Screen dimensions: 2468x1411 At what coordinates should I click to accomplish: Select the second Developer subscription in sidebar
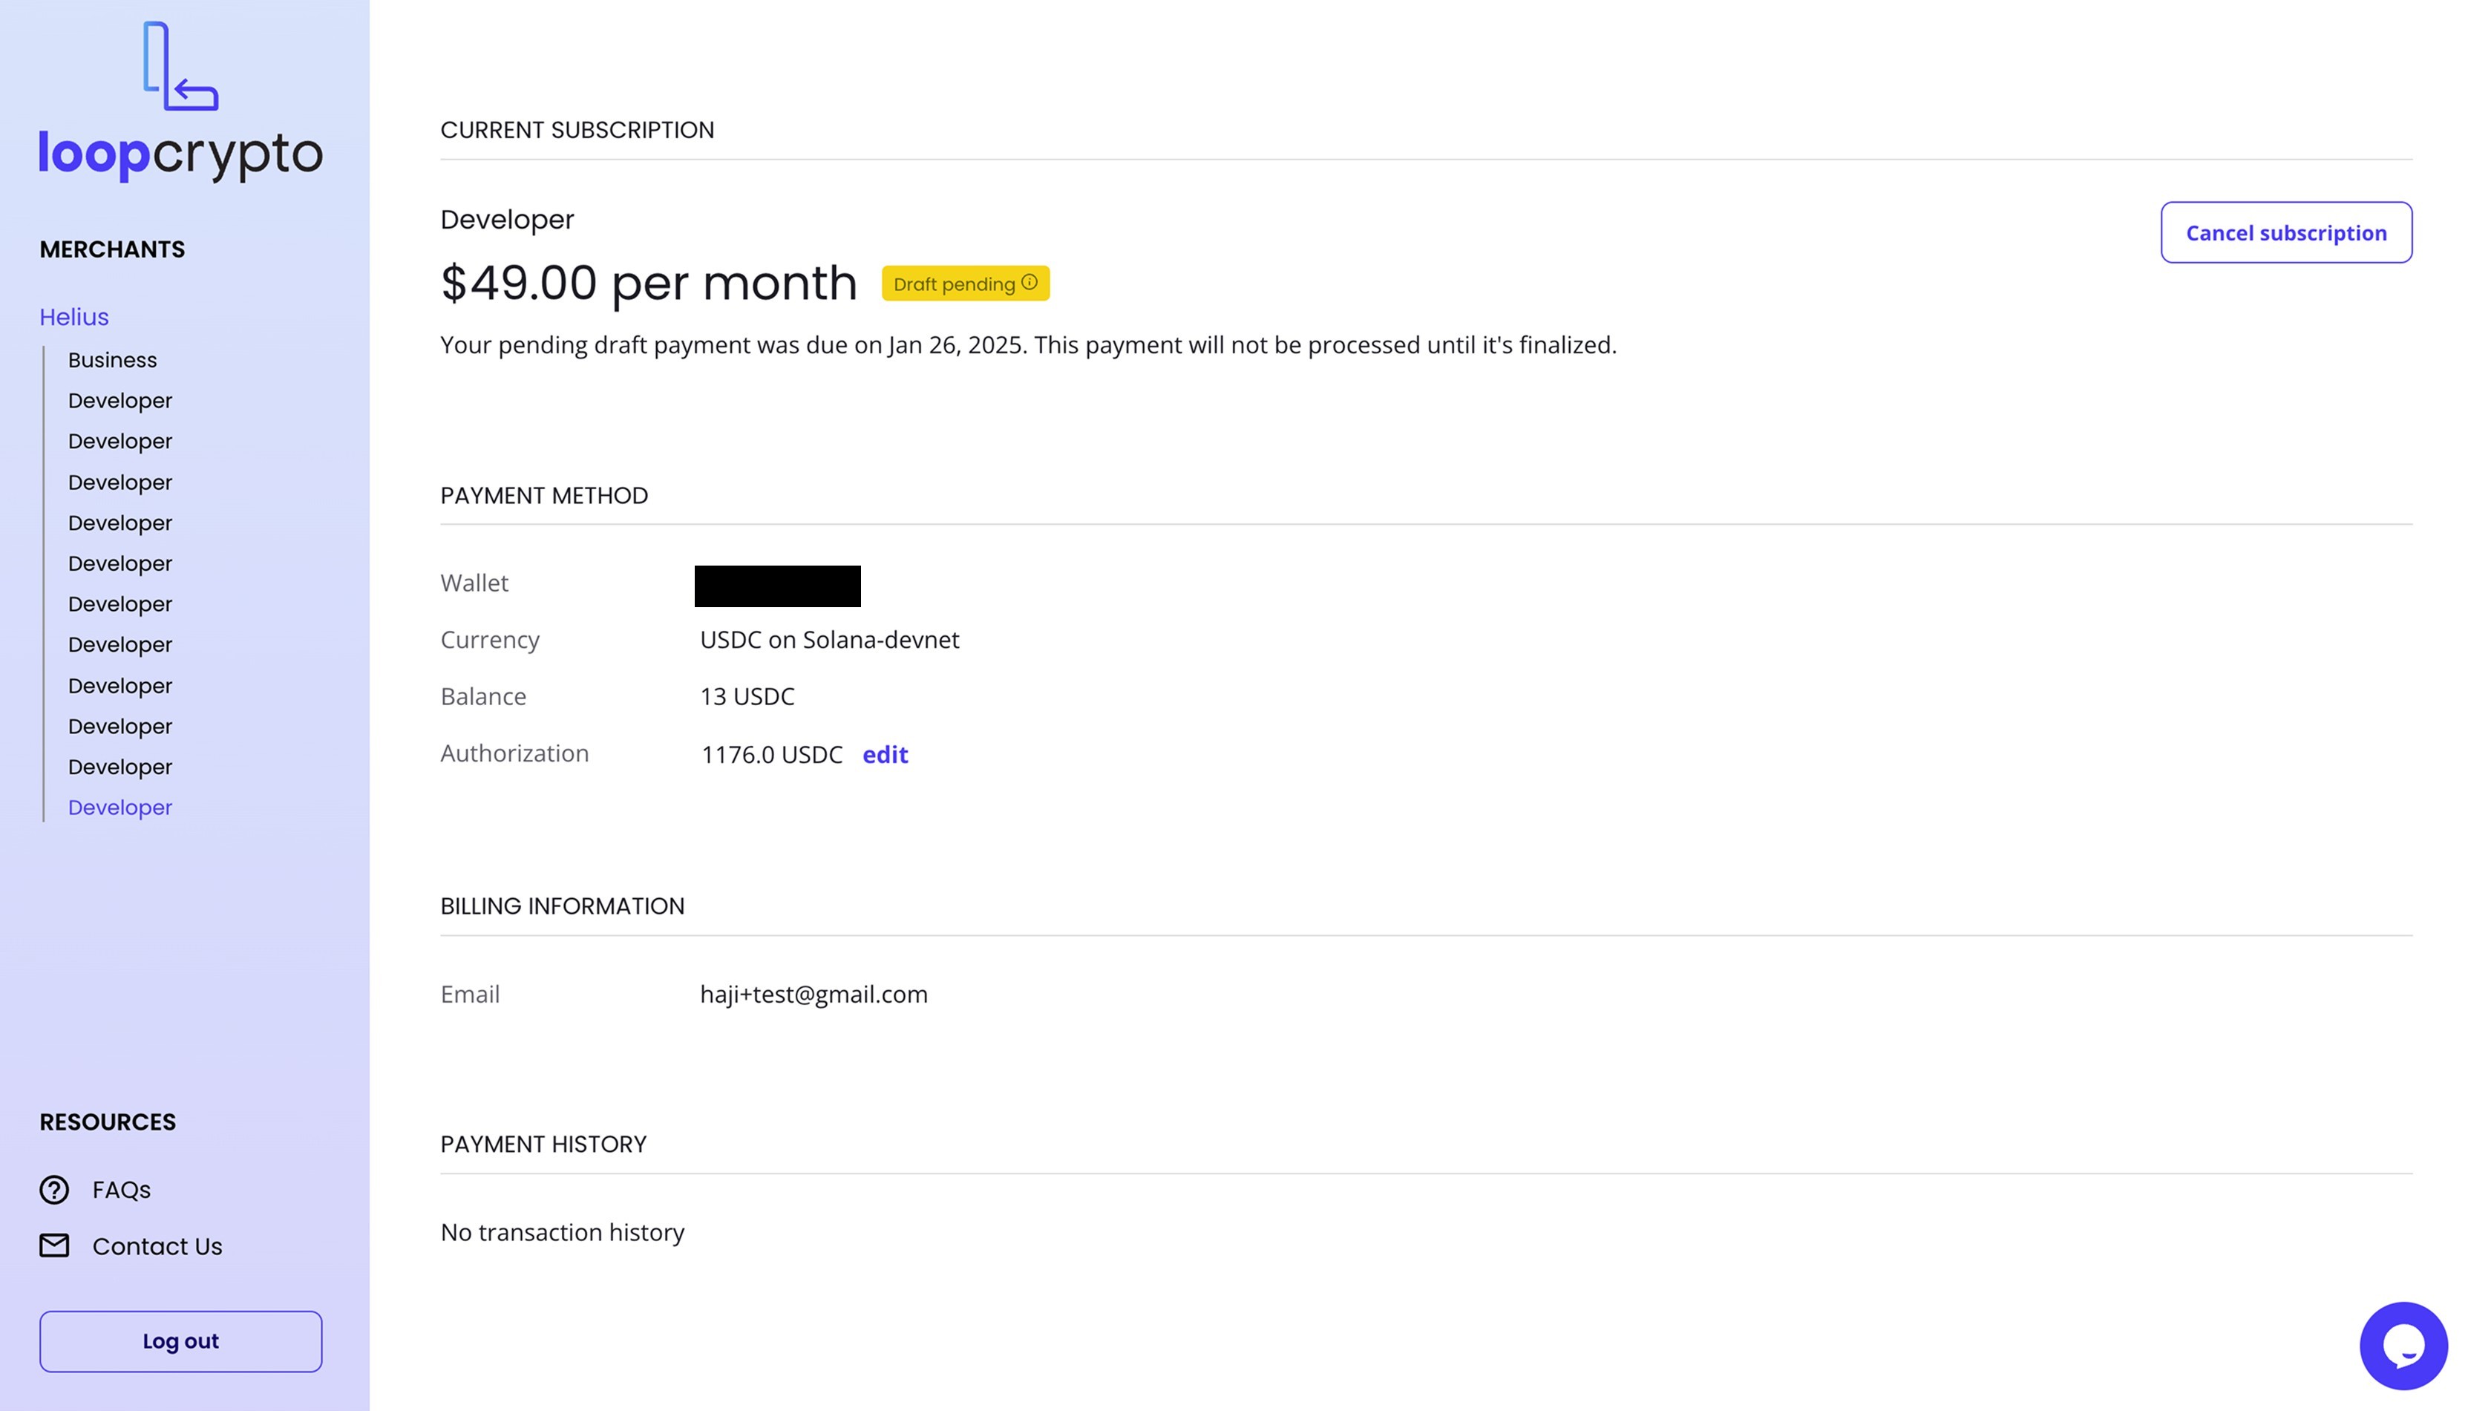pos(120,441)
